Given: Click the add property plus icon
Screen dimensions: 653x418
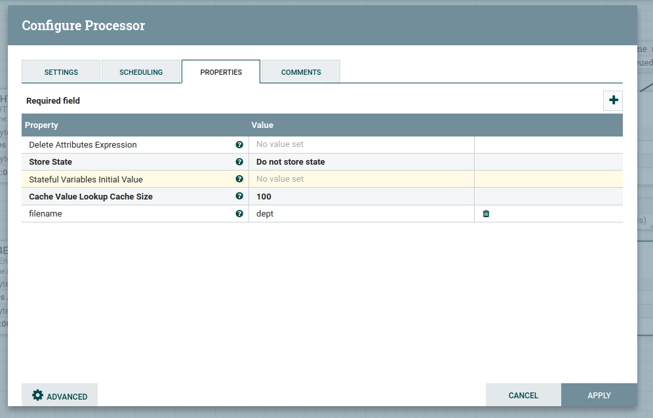Looking at the screenshot, I should tap(613, 100).
